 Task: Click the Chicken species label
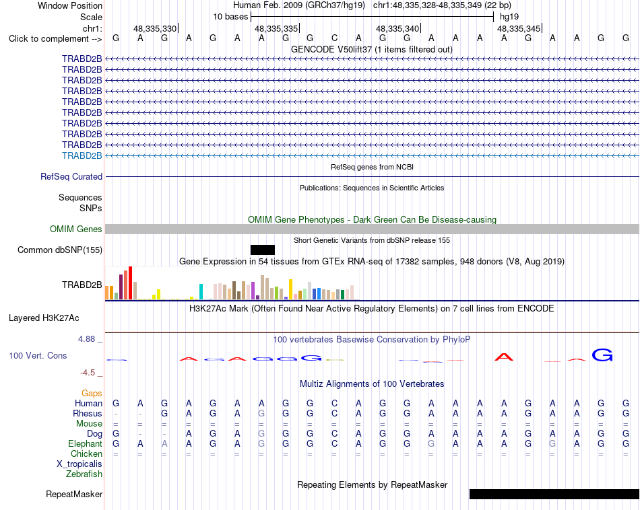click(x=86, y=453)
